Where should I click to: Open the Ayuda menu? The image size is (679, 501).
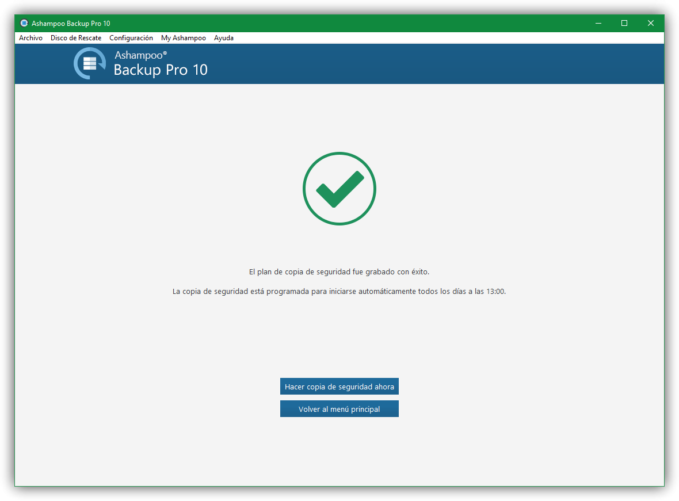[x=223, y=38]
